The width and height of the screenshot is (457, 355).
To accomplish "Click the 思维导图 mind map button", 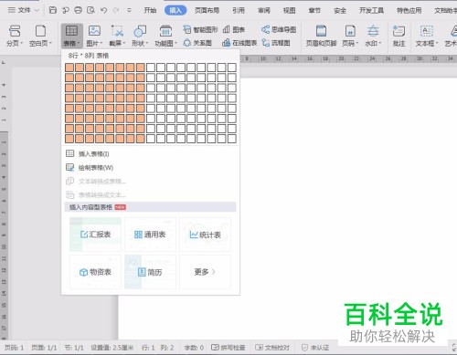I will (x=279, y=29).
